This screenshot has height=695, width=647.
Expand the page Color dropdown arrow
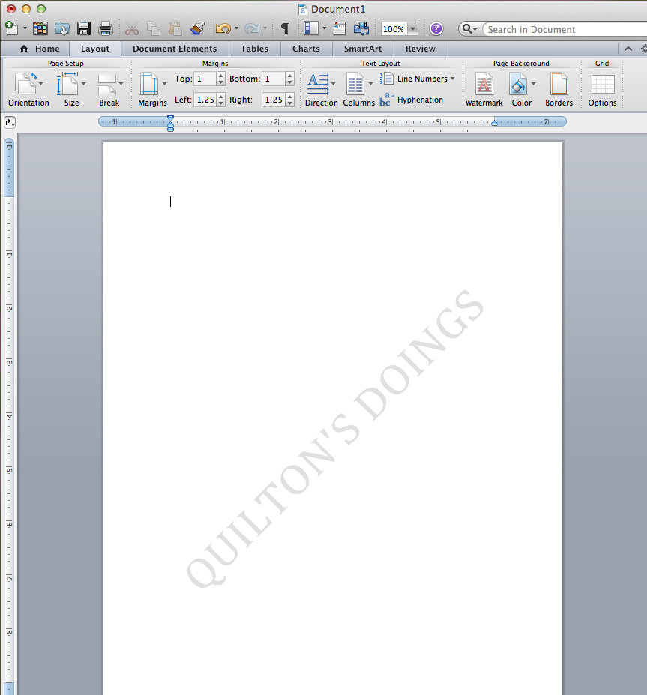point(533,84)
